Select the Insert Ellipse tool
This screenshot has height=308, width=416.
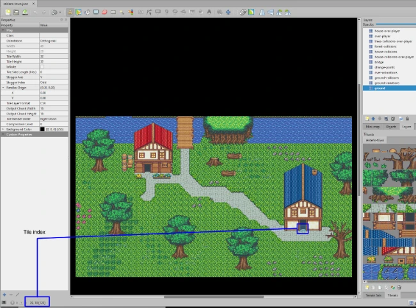(x=175, y=12)
